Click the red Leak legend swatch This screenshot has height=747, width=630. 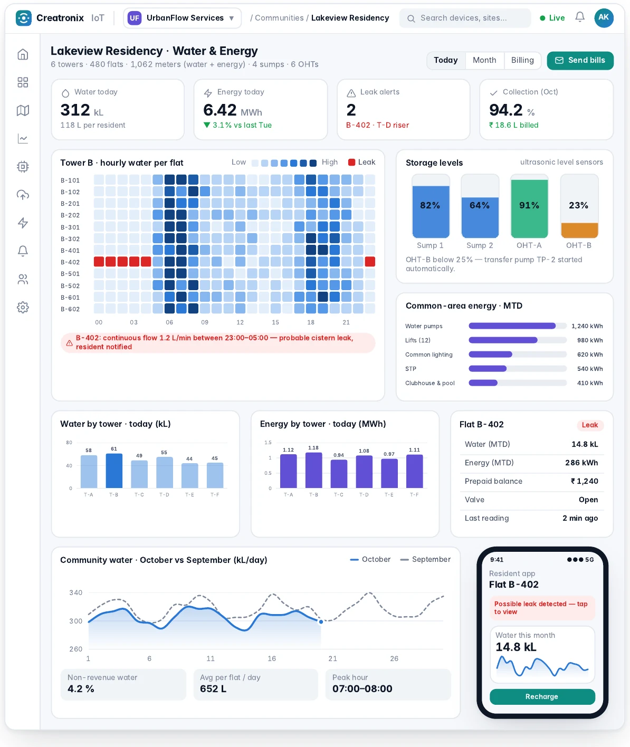pyautogui.click(x=351, y=162)
